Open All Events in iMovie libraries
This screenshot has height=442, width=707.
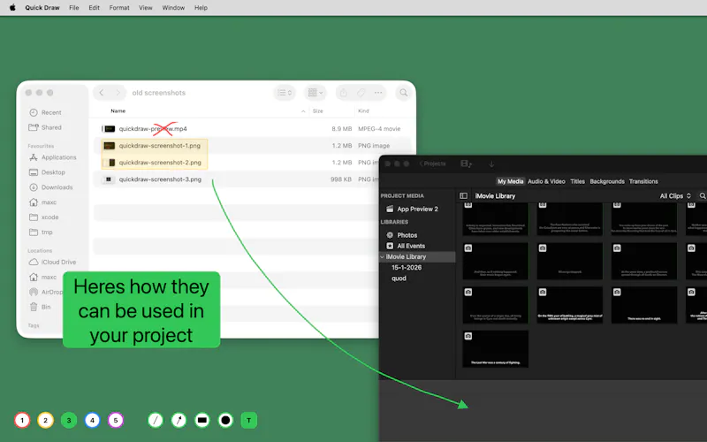click(x=406, y=246)
